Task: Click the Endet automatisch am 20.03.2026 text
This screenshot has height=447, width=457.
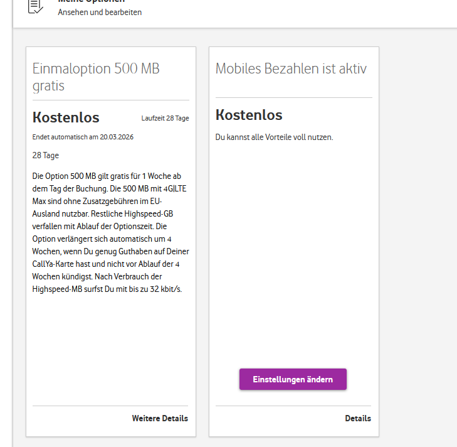Action: click(83, 137)
